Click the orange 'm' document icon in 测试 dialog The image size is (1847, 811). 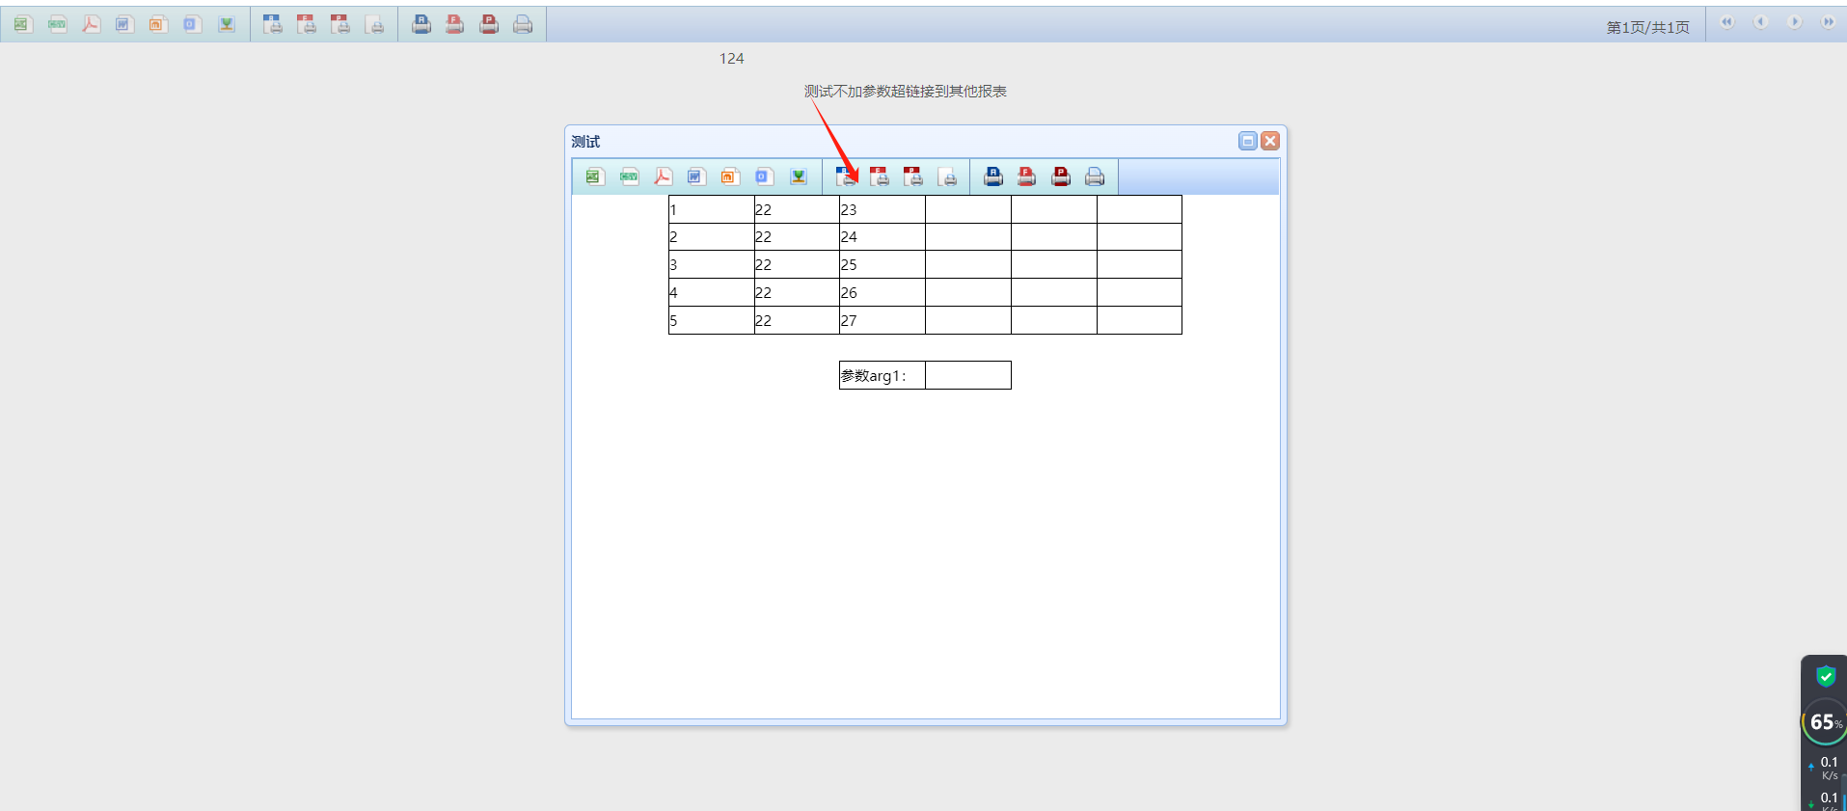click(731, 176)
